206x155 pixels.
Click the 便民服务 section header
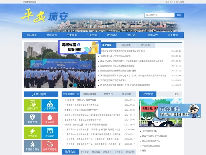(x=41, y=94)
